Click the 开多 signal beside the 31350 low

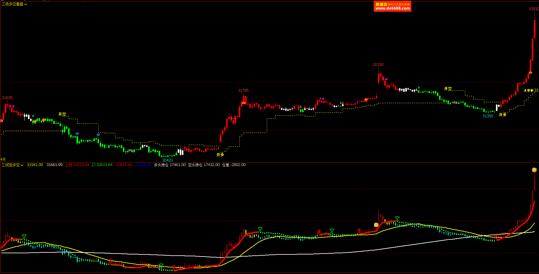click(503, 115)
